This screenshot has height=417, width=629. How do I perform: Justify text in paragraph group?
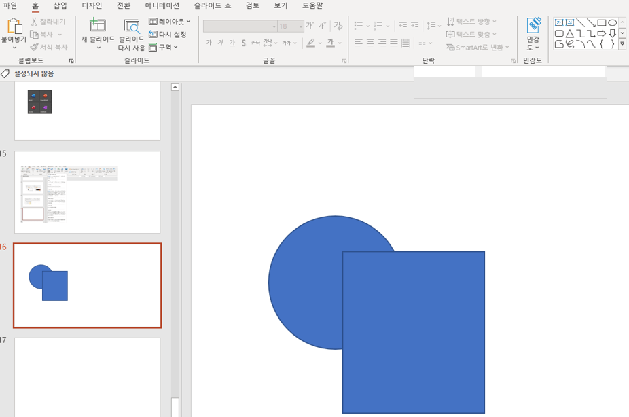point(394,43)
